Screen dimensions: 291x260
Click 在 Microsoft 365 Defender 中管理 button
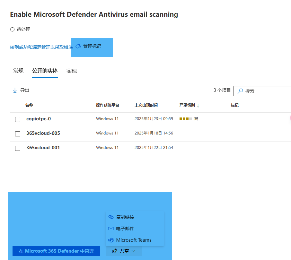(x=57, y=251)
